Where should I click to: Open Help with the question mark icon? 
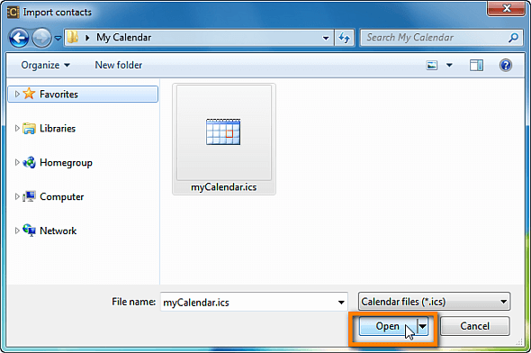pos(506,65)
